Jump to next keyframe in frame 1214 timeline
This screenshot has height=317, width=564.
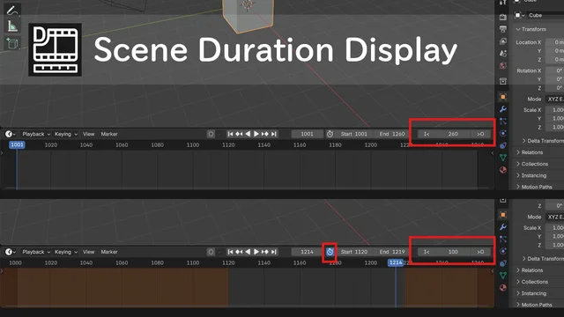click(x=265, y=252)
